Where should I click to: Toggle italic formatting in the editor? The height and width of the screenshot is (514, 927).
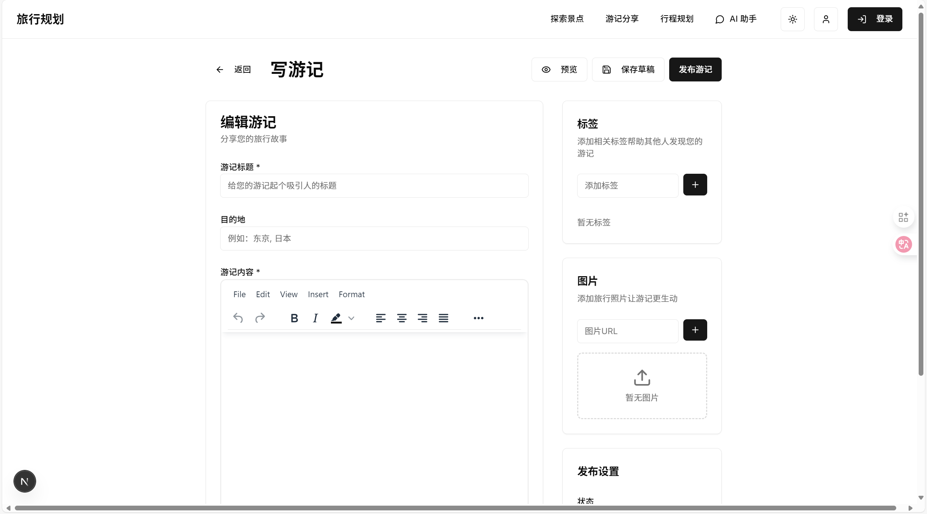coord(315,318)
